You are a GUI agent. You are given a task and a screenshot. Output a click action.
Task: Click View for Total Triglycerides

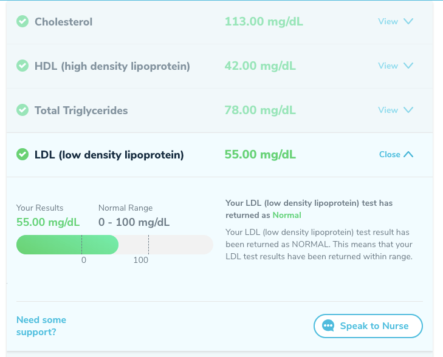(x=388, y=110)
